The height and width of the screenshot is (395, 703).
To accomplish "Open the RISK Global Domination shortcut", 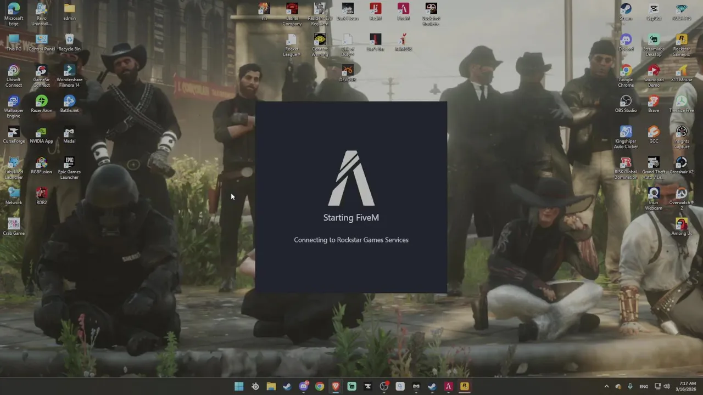I will pyautogui.click(x=626, y=168).
